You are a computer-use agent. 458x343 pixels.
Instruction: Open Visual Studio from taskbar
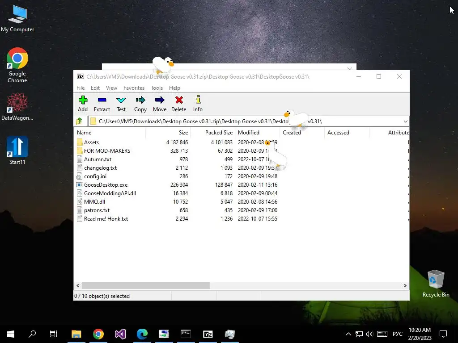120,334
